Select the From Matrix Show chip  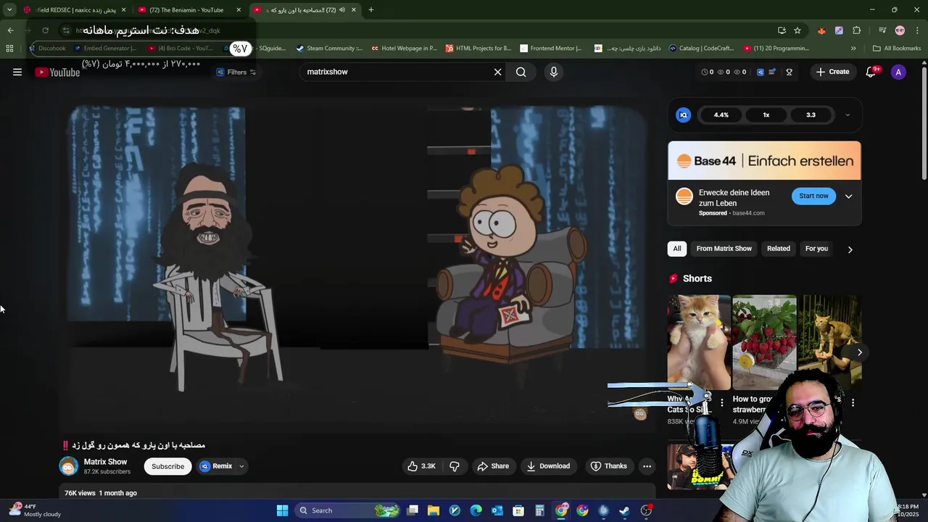(x=724, y=249)
